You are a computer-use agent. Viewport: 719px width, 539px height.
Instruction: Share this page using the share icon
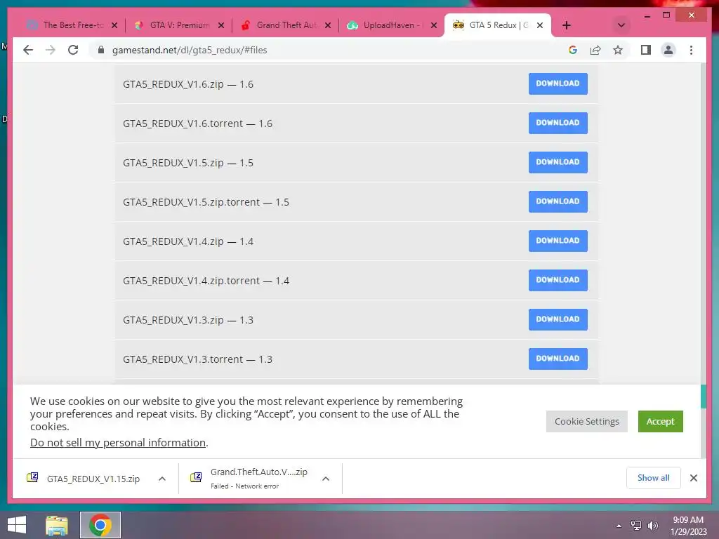tap(595, 50)
